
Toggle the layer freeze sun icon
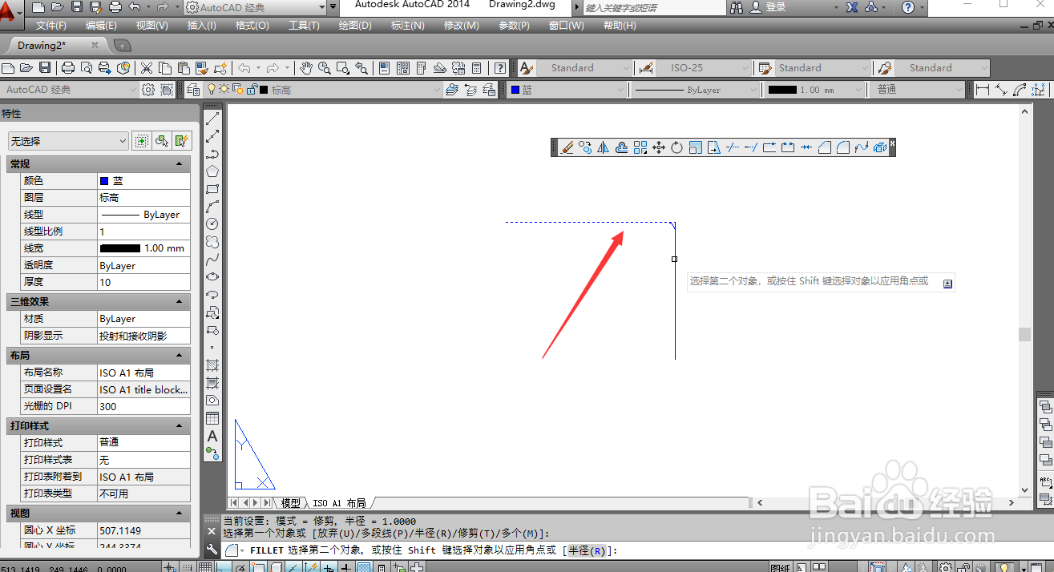(224, 90)
